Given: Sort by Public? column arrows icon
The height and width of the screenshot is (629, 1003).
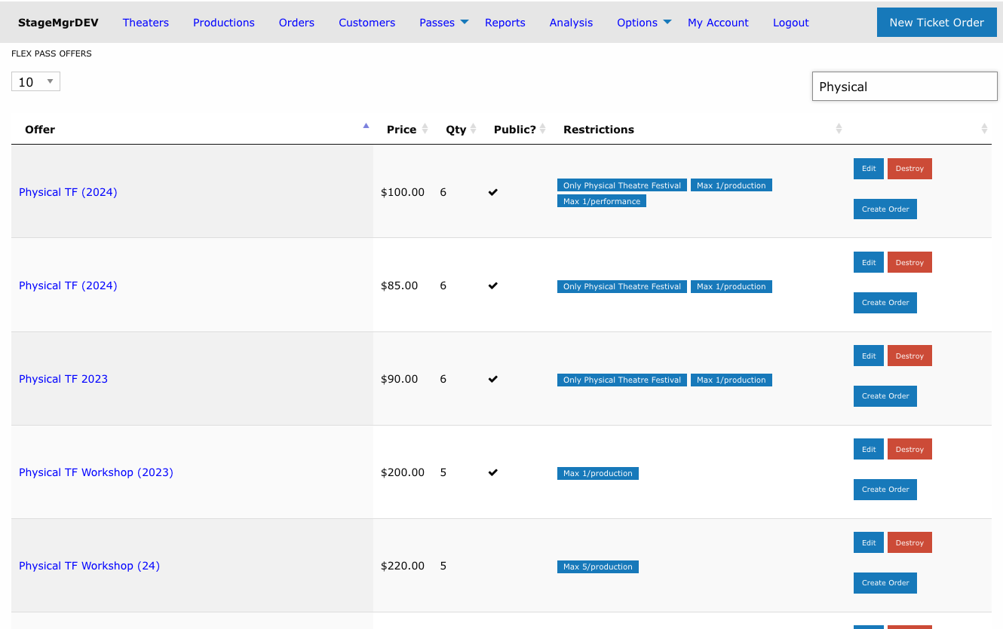Looking at the screenshot, I should click(542, 129).
